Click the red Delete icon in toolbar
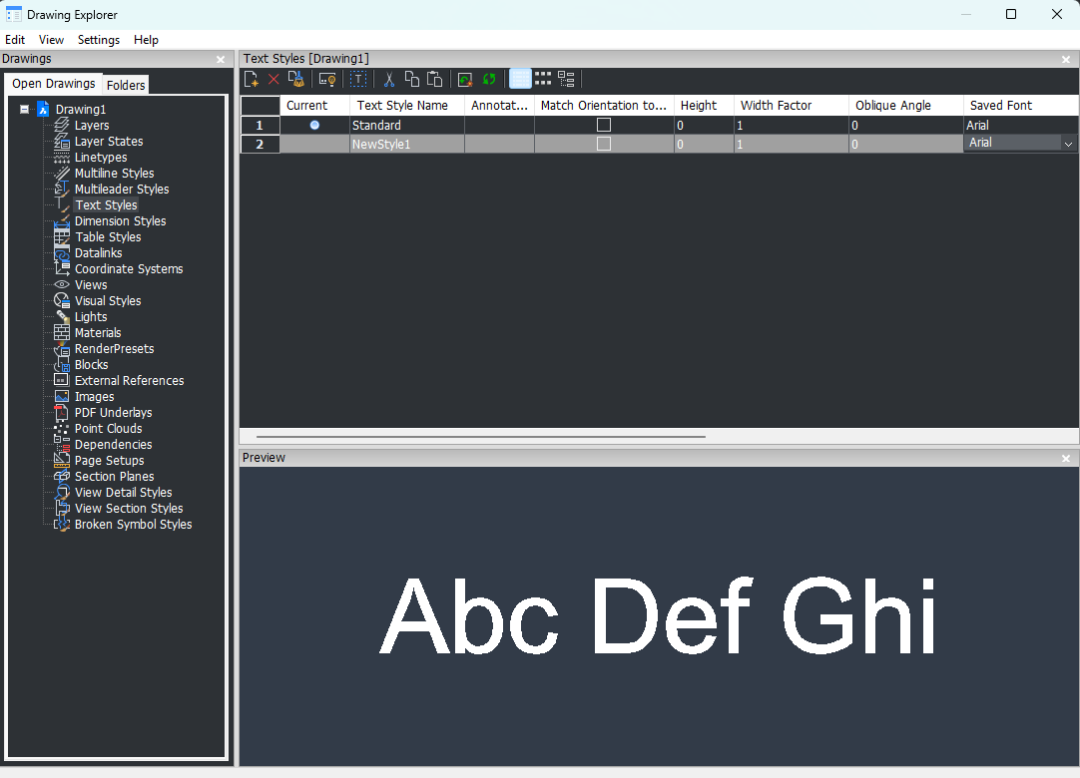1080x778 pixels. [273, 79]
